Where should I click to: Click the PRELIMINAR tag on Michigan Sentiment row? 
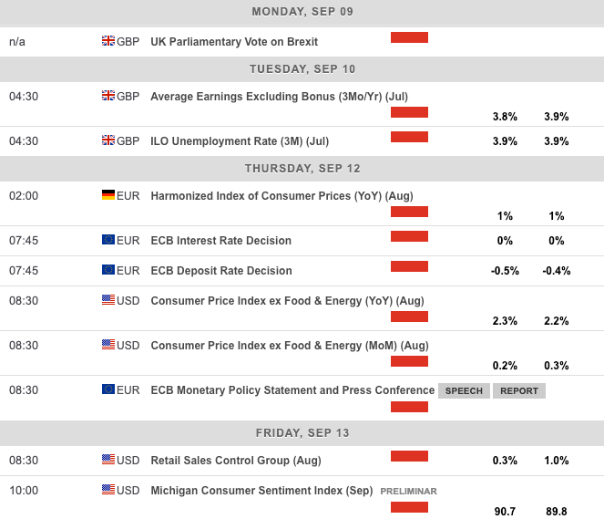[x=408, y=491]
